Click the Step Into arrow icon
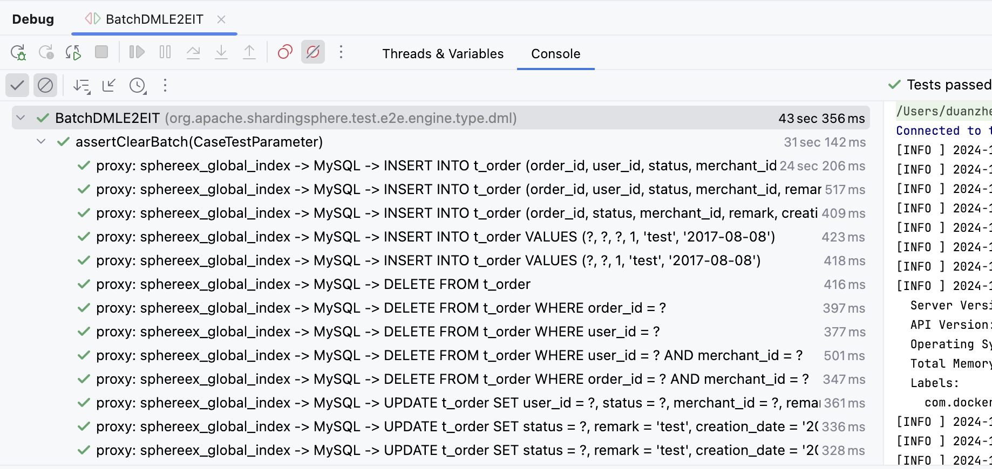The height and width of the screenshot is (469, 992). [x=221, y=52]
